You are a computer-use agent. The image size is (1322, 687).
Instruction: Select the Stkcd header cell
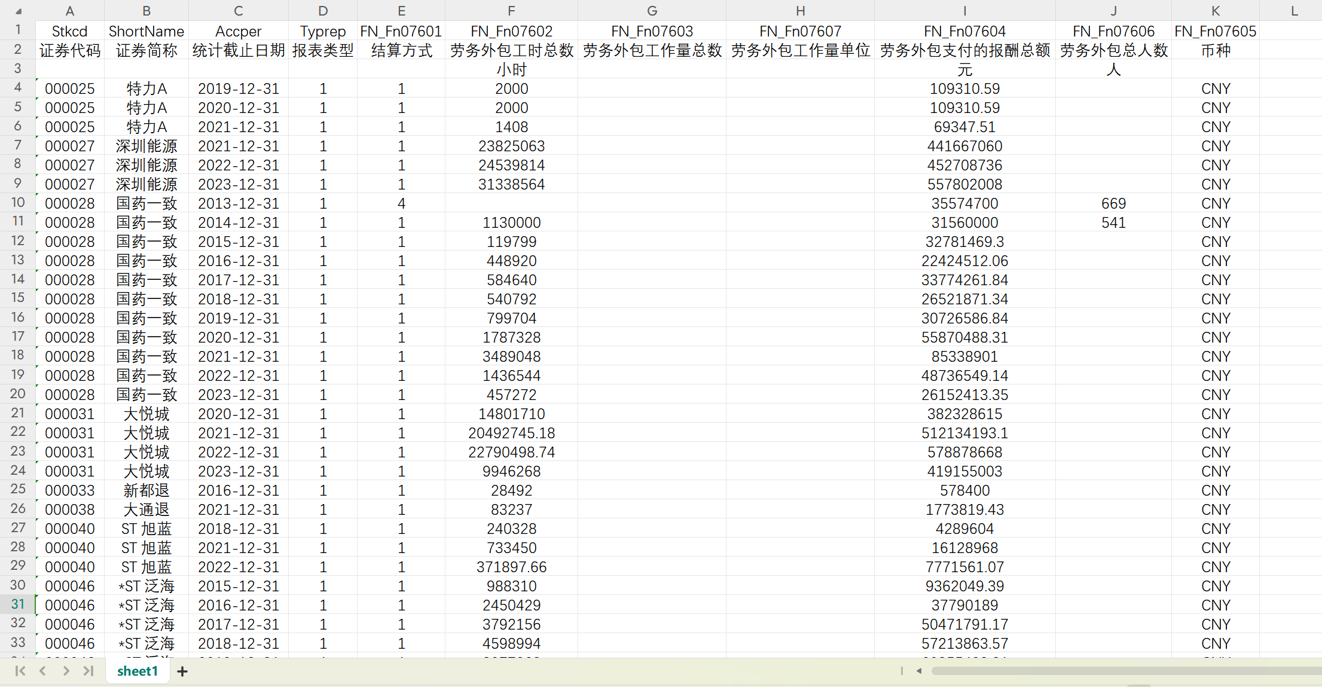pos(69,31)
